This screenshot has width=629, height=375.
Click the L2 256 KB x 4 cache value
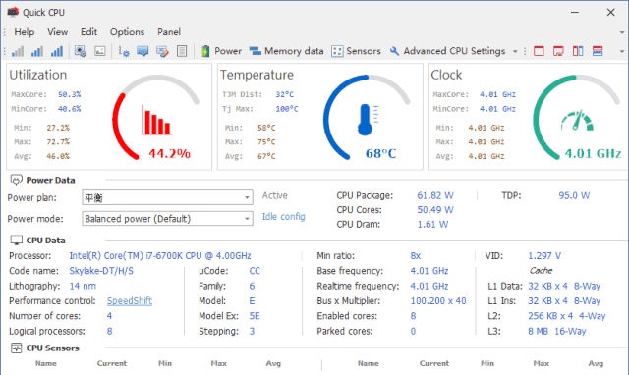566,316
